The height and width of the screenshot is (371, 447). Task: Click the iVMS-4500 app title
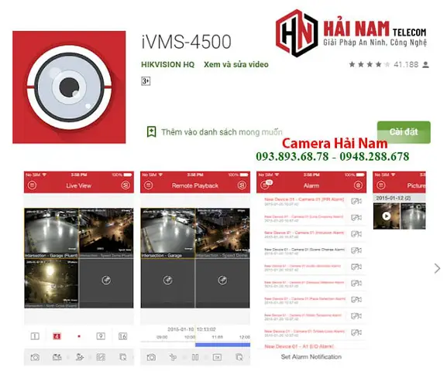click(186, 42)
